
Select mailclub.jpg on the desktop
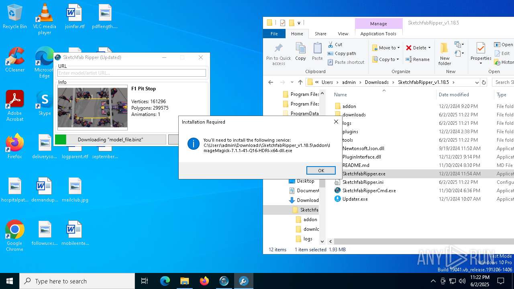coord(75,190)
